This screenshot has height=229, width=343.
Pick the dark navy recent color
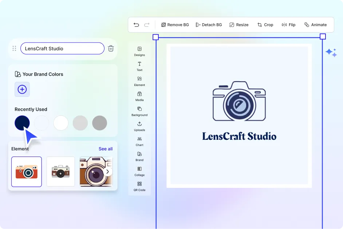click(x=22, y=123)
